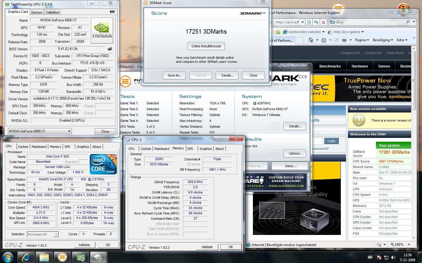
Task: Click the volume speaker tray icon
Action: [393, 258]
